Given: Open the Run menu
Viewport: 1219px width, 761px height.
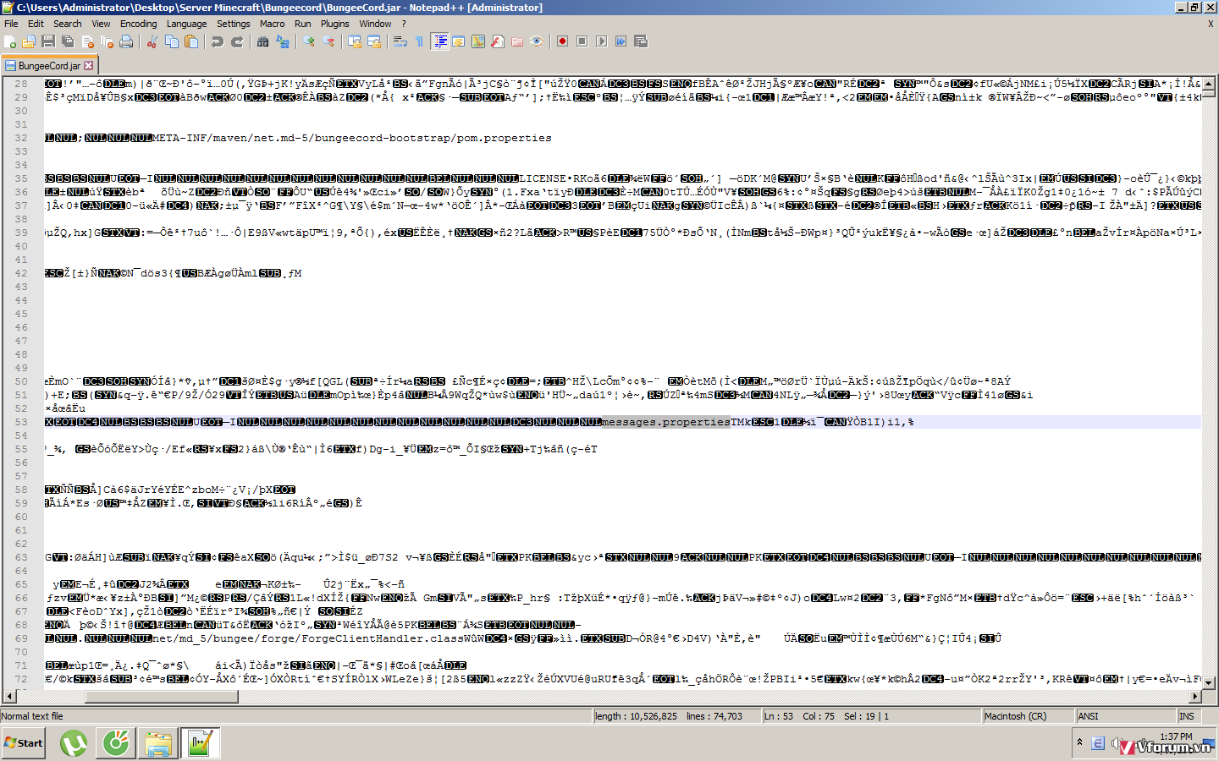Looking at the screenshot, I should click(x=303, y=24).
